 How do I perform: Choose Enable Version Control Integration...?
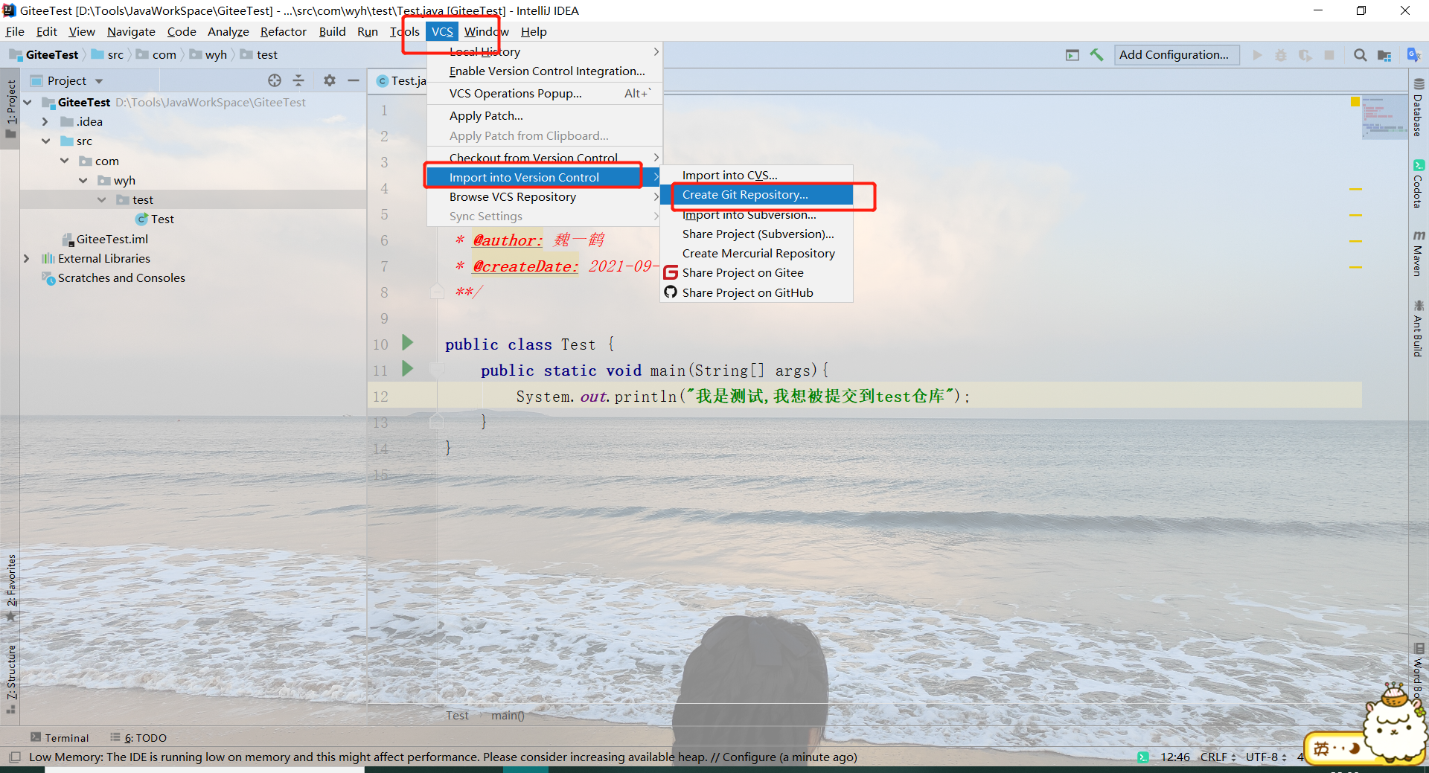[543, 71]
